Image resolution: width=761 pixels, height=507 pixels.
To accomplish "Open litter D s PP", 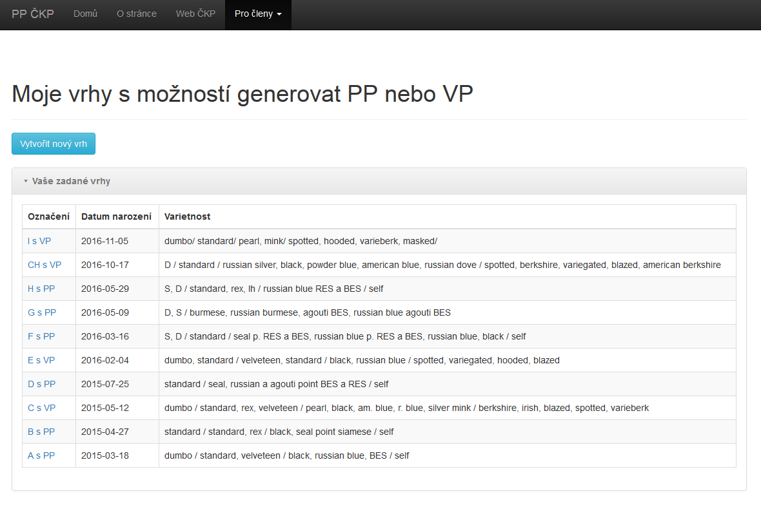I will pyautogui.click(x=42, y=384).
